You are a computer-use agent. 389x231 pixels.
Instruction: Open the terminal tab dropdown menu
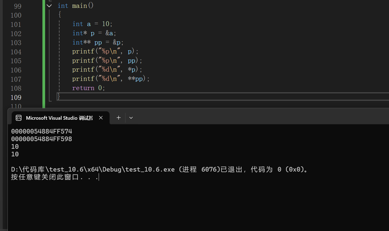(131, 118)
